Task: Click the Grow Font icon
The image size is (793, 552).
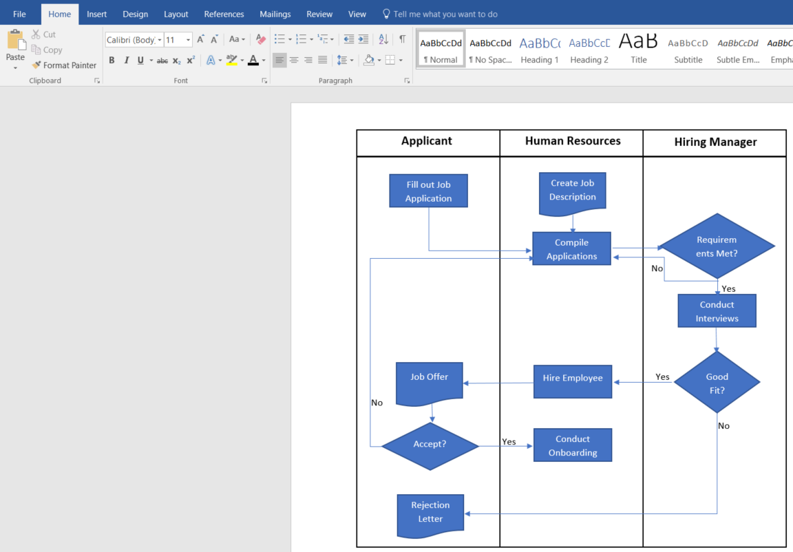Action: (x=200, y=40)
